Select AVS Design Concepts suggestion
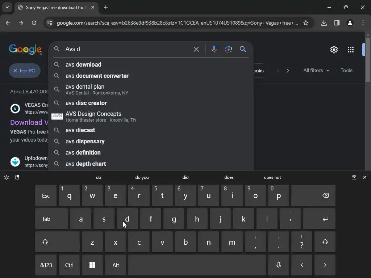This screenshot has height=278, width=371. (x=151, y=117)
